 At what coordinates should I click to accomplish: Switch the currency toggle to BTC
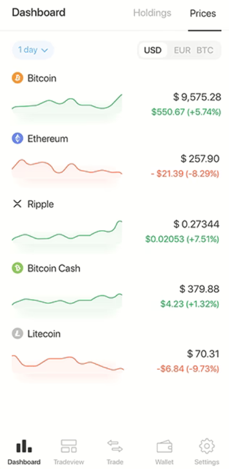[x=205, y=50]
